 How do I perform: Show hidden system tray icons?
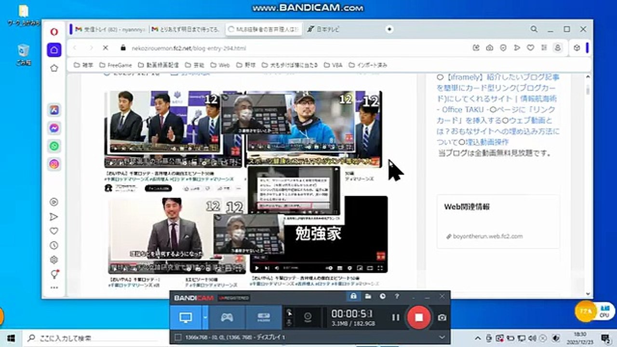478,337
